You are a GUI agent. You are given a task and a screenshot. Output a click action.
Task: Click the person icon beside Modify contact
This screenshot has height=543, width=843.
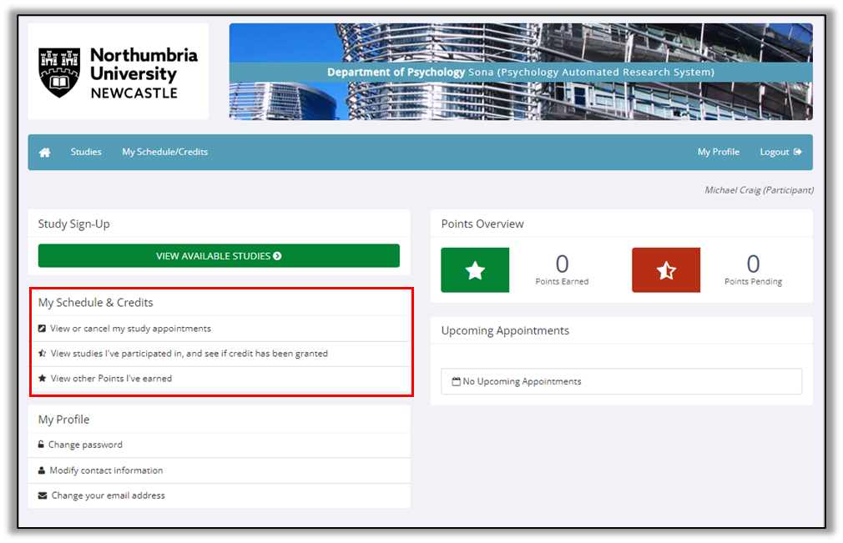click(x=42, y=470)
